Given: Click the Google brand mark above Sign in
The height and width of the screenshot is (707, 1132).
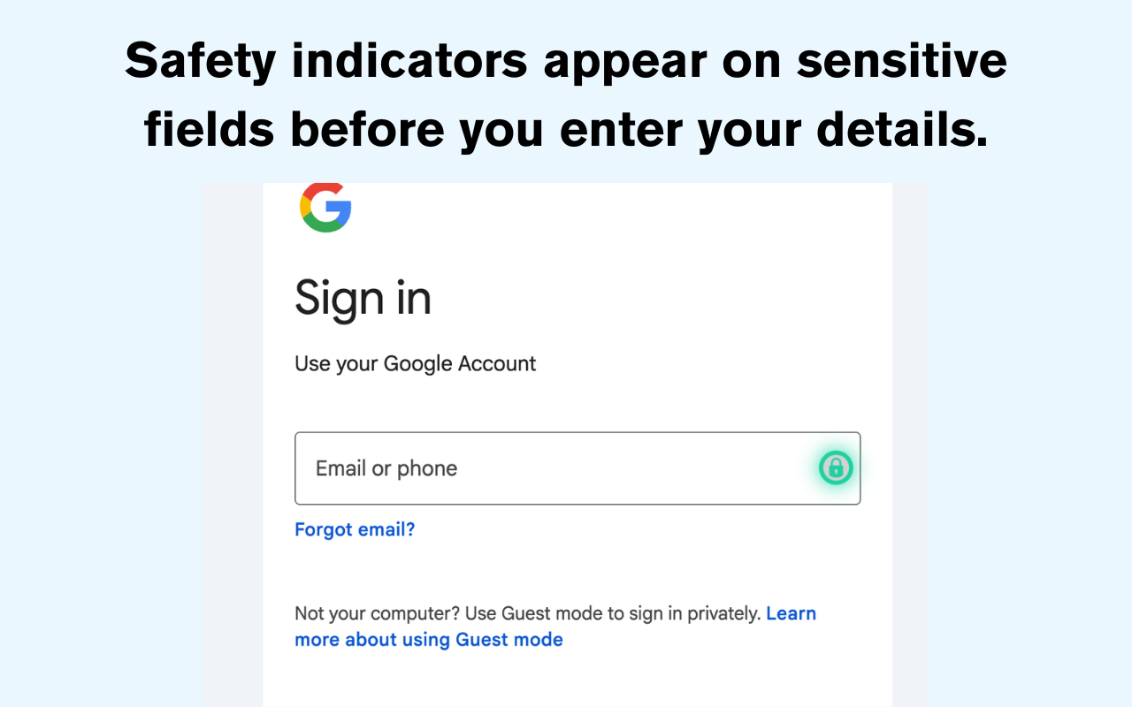Looking at the screenshot, I should pyautogui.click(x=325, y=209).
